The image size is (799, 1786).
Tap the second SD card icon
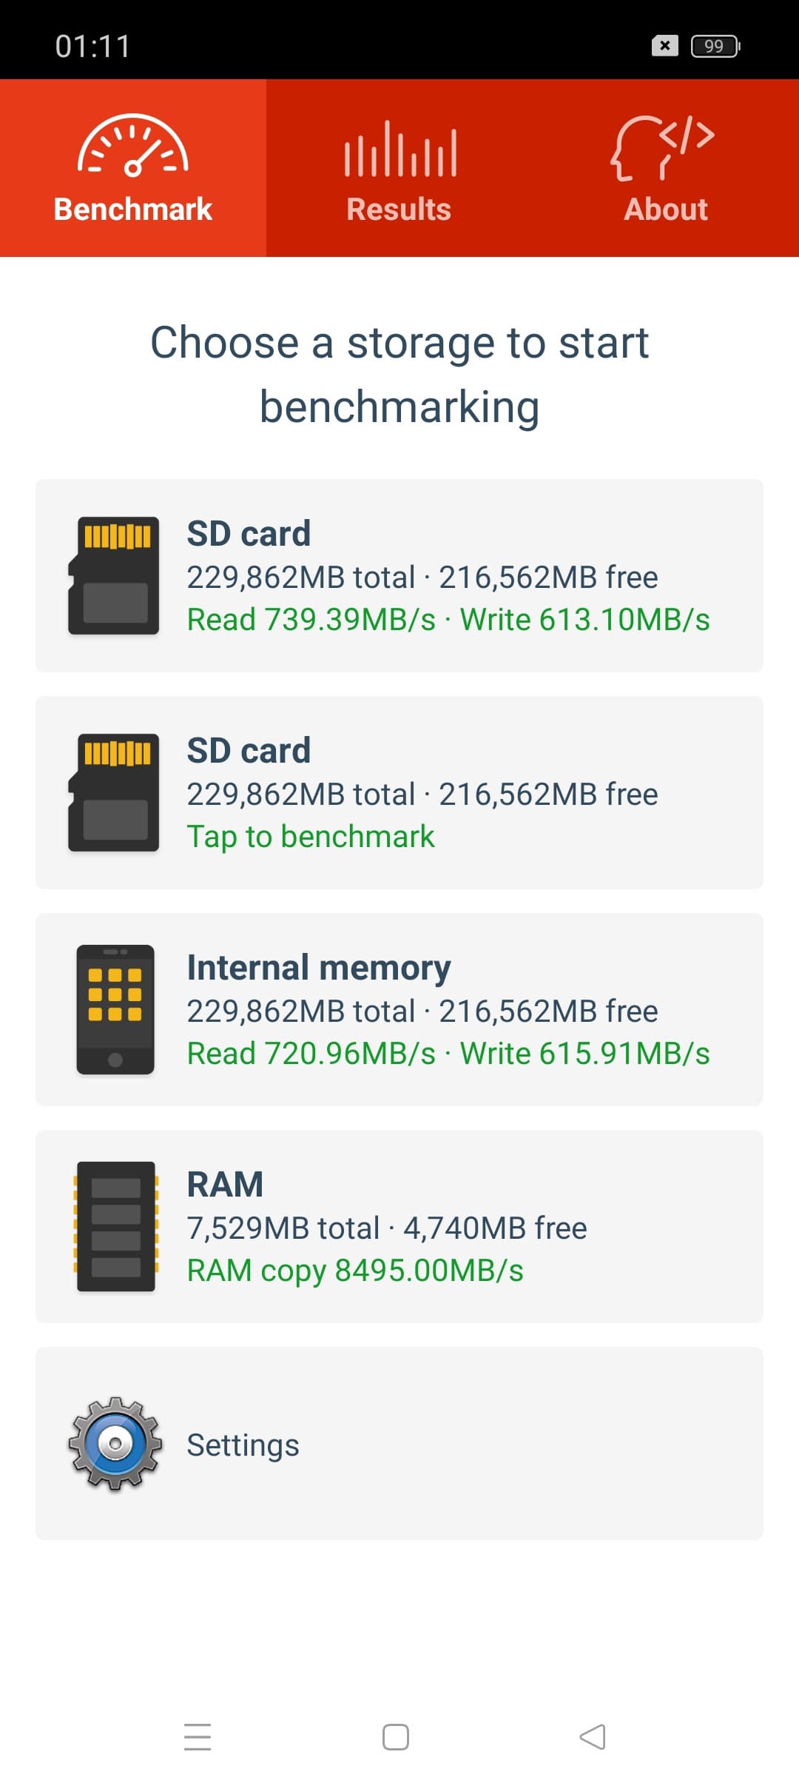pyautogui.click(x=114, y=792)
